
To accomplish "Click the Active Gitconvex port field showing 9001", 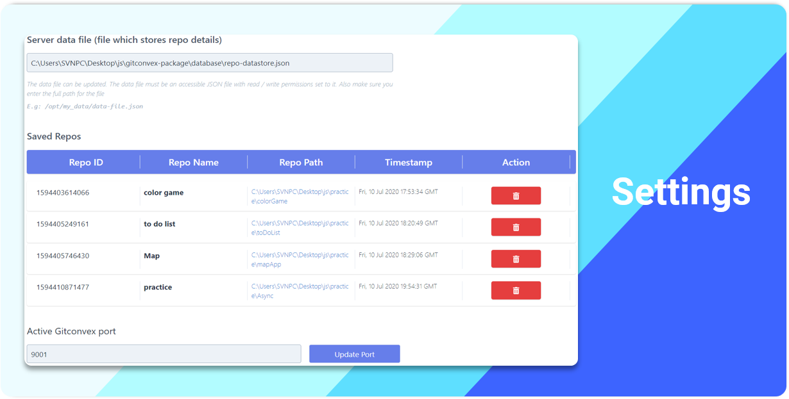I will point(164,354).
